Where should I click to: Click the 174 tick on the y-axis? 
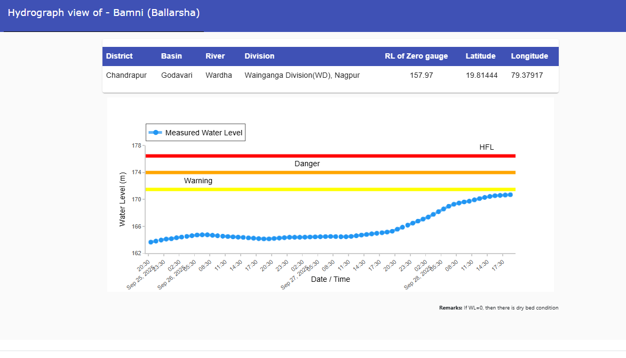137,172
